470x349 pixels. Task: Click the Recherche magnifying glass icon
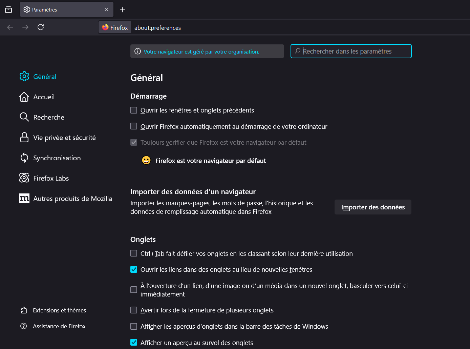(x=24, y=117)
